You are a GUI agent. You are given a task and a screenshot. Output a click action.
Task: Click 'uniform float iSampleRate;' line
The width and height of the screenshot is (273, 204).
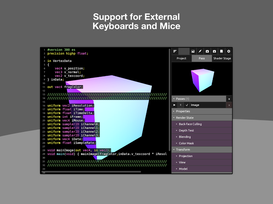click(x=72, y=143)
